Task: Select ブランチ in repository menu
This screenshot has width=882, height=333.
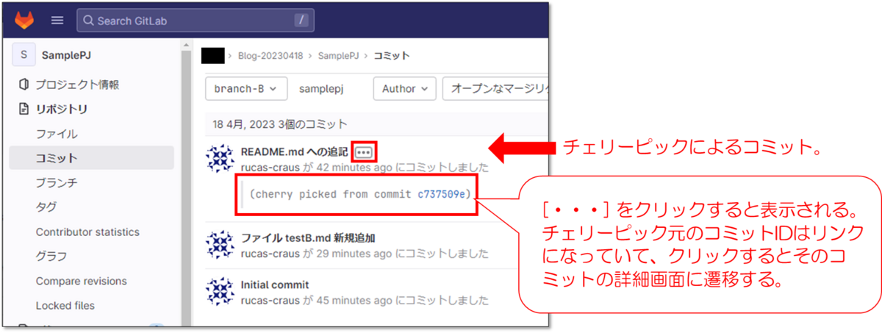Action: [x=57, y=182]
